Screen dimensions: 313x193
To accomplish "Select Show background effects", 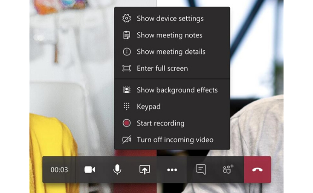I will (x=172, y=90).
